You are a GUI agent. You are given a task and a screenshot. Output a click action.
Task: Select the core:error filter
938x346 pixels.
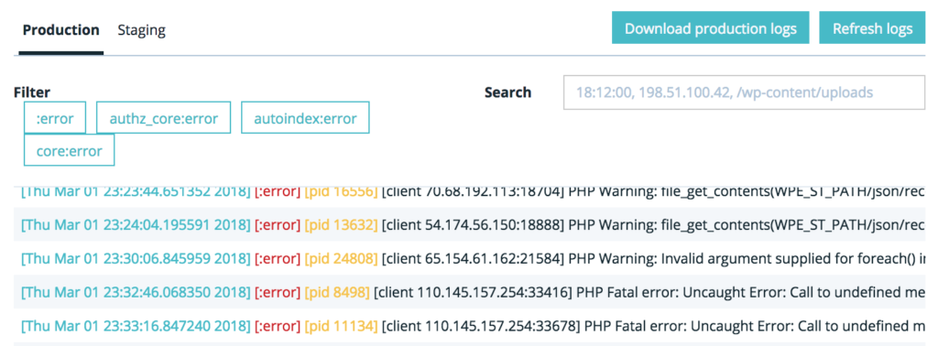coord(69,150)
